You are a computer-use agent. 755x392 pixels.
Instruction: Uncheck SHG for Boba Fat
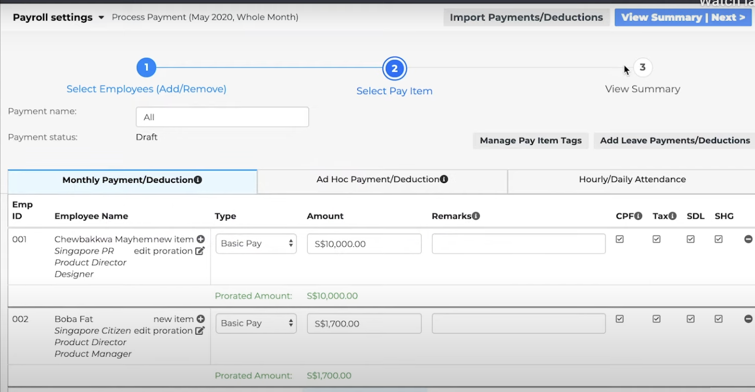[719, 319]
